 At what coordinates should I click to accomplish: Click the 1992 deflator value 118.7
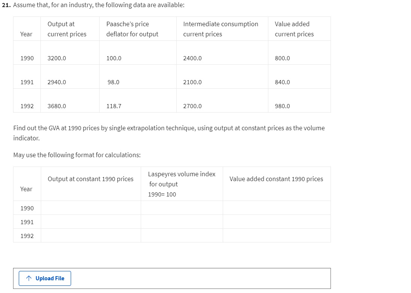(x=114, y=106)
